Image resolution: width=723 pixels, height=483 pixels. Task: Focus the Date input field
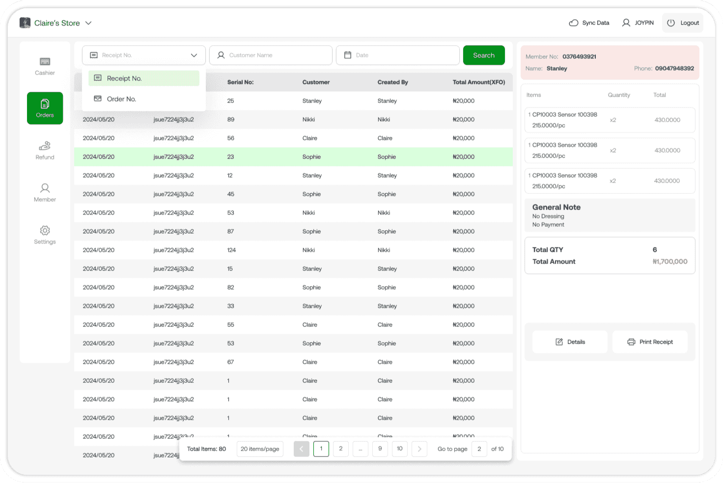pos(398,55)
